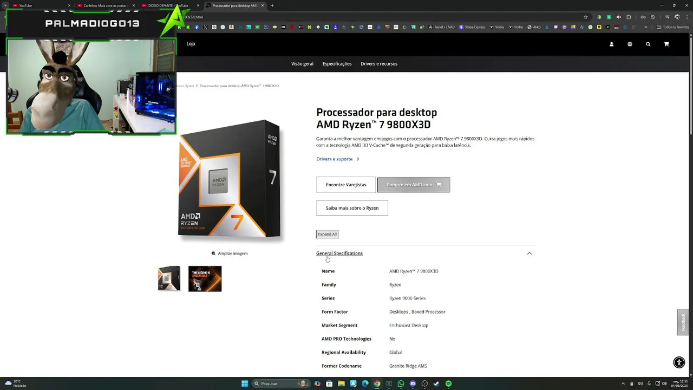Viewport: 693px width, 390px height.
Task: Open the Painel + LIVAD bookmark
Action: click(441, 27)
